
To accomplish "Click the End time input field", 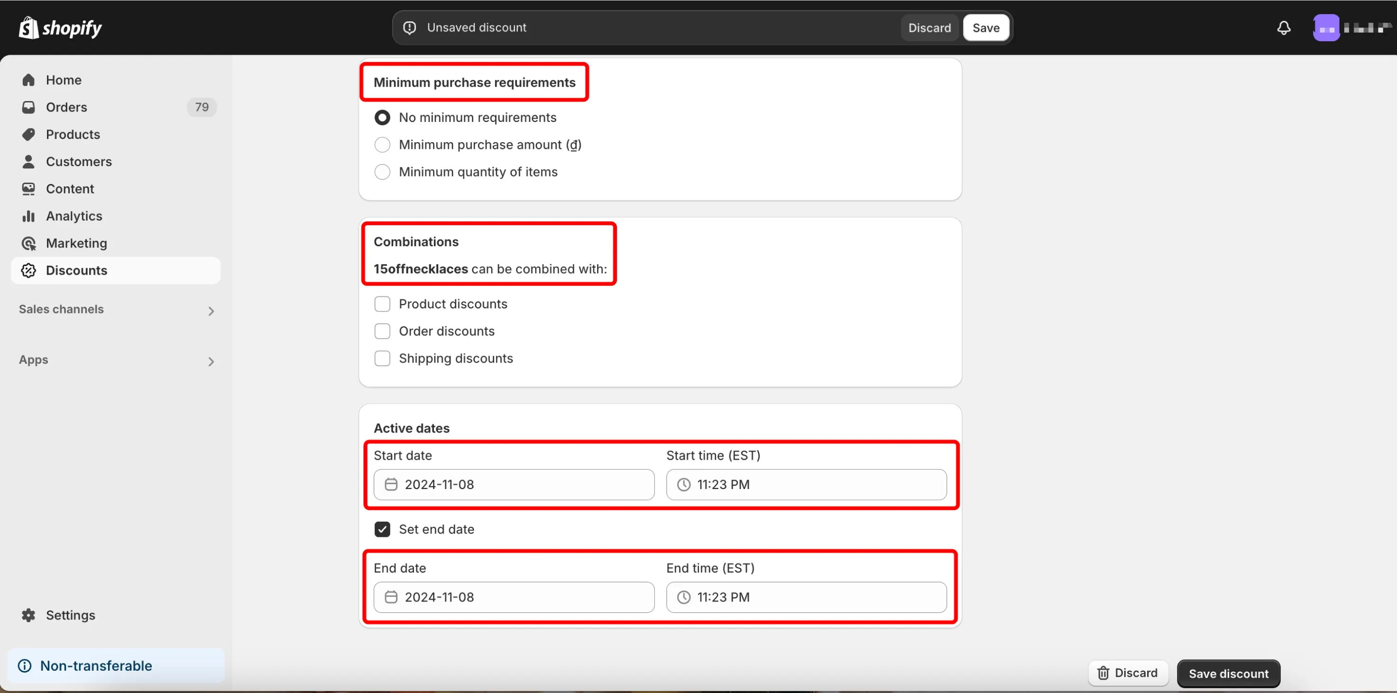I will pos(807,597).
